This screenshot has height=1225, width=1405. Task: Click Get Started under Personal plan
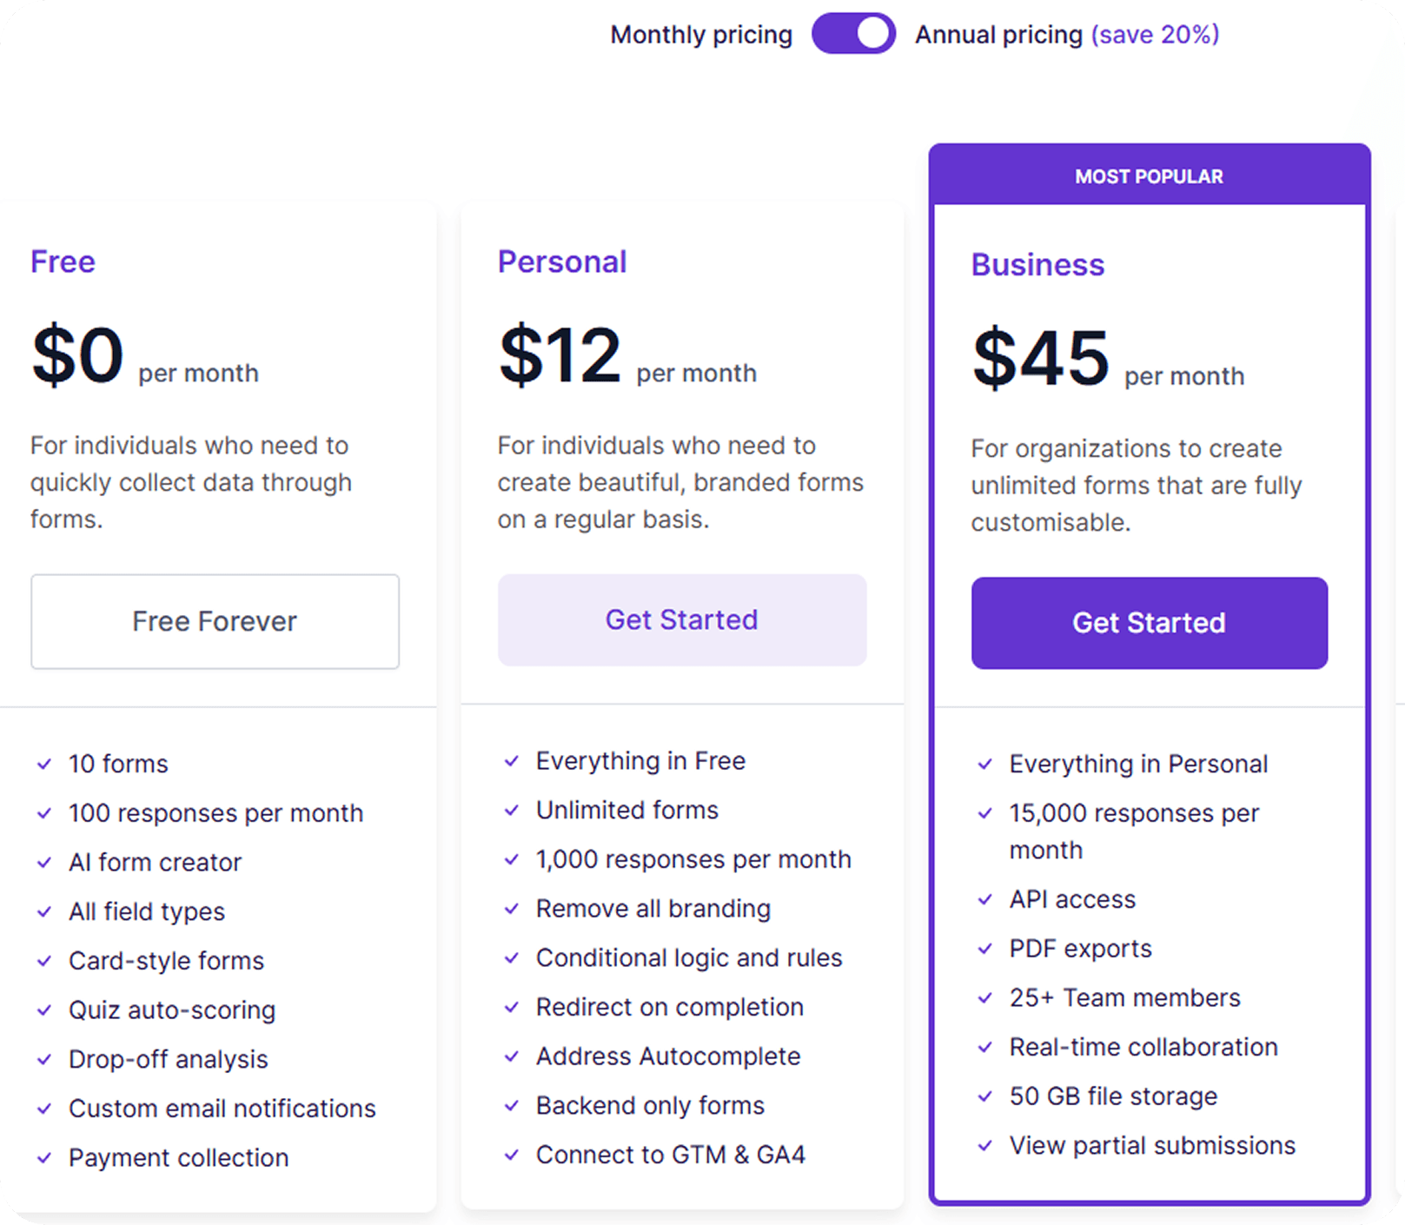681,619
